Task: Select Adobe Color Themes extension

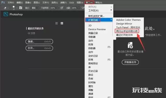Action: pos(128,20)
